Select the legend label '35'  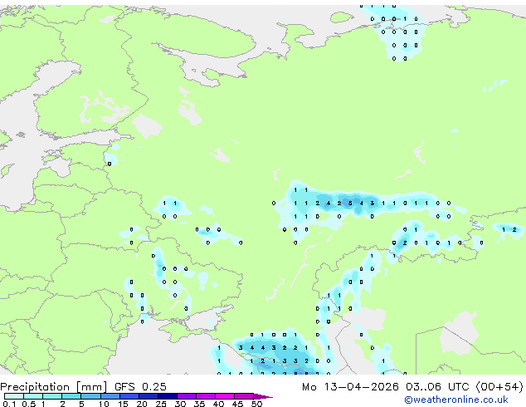click(x=199, y=404)
